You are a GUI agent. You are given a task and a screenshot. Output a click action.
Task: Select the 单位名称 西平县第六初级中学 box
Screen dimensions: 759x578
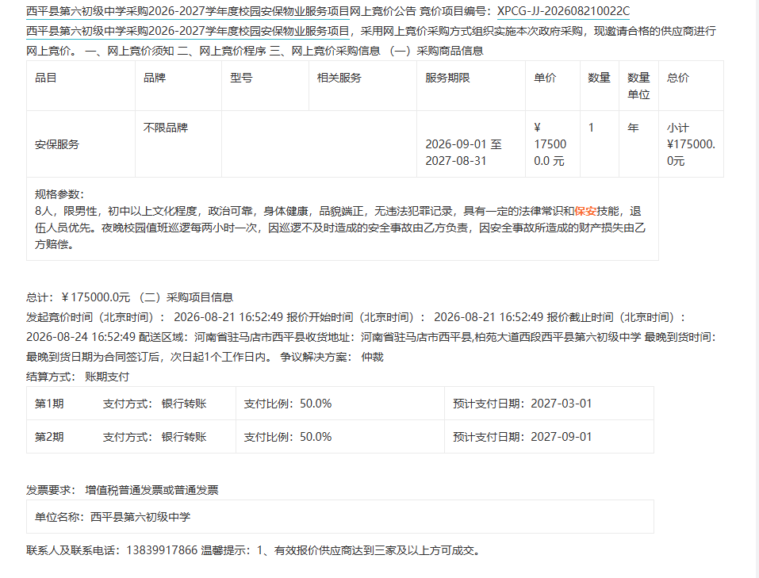[x=339, y=516]
